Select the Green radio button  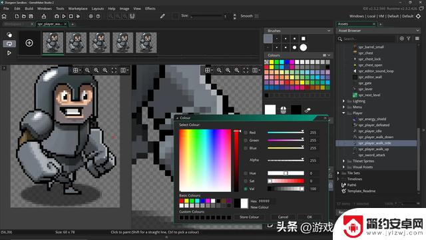(246, 141)
